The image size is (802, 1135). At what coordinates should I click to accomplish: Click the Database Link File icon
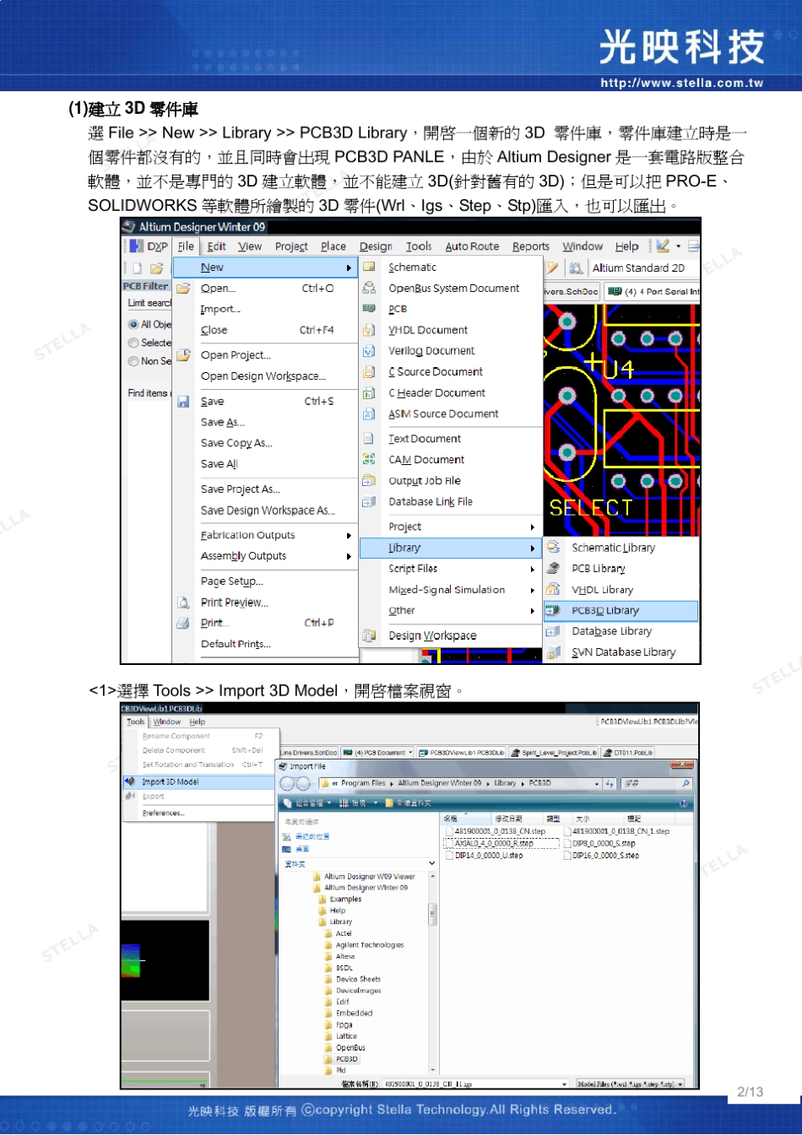(x=369, y=502)
